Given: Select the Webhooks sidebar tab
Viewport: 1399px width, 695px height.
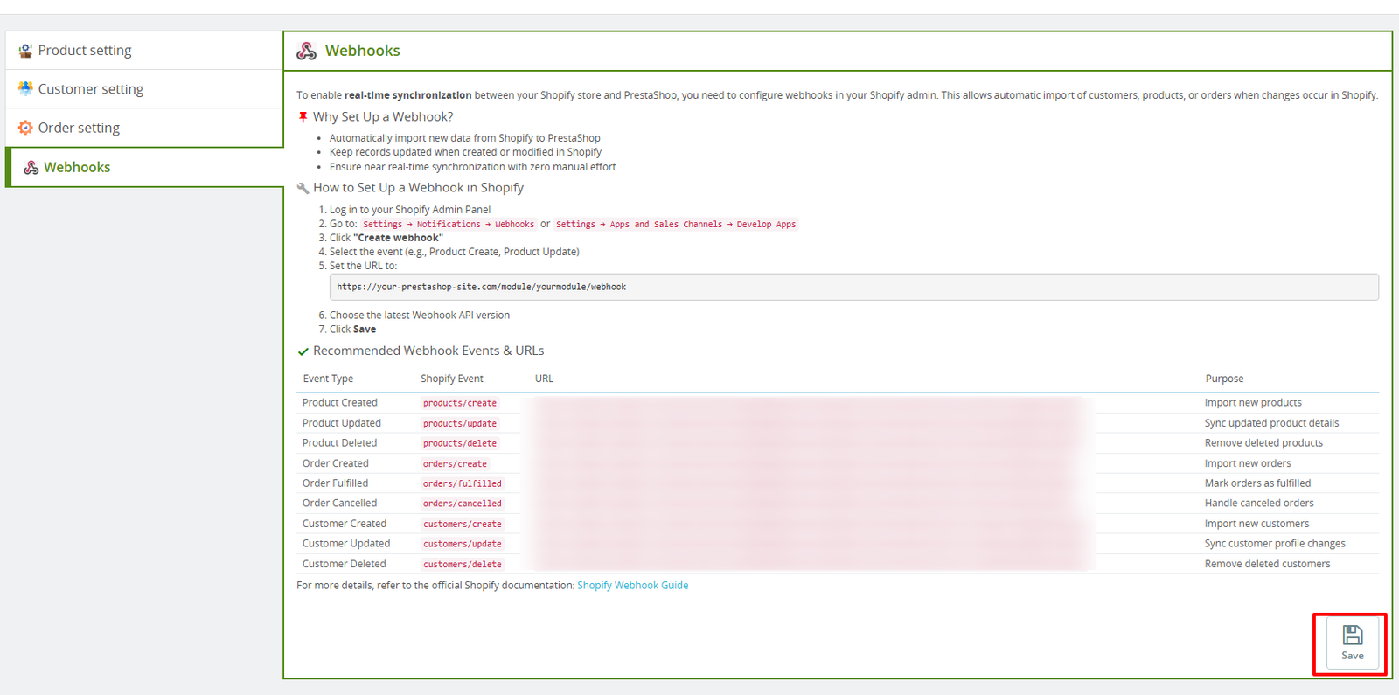Looking at the screenshot, I should pos(144,167).
